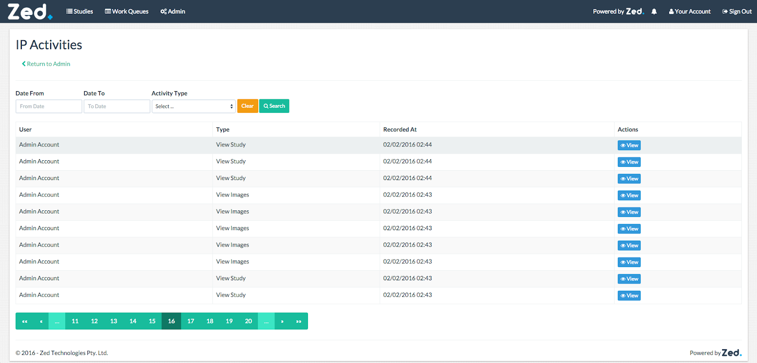Open Your Account page
757x363 pixels.
pyautogui.click(x=690, y=11)
